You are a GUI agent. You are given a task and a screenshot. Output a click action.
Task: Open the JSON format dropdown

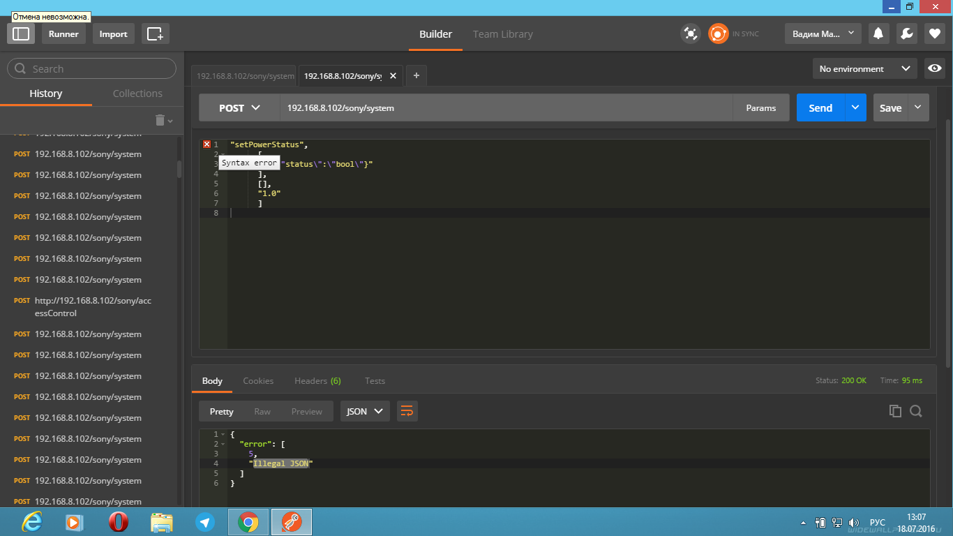pos(365,411)
